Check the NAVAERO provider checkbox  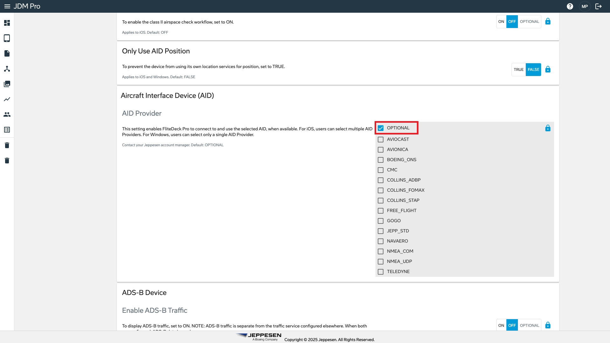pyautogui.click(x=381, y=241)
